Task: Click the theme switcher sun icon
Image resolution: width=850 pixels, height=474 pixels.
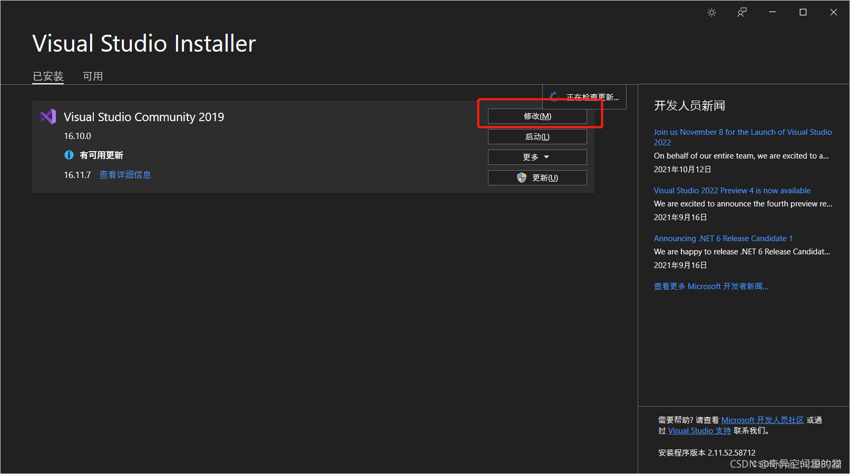Action: coord(711,12)
